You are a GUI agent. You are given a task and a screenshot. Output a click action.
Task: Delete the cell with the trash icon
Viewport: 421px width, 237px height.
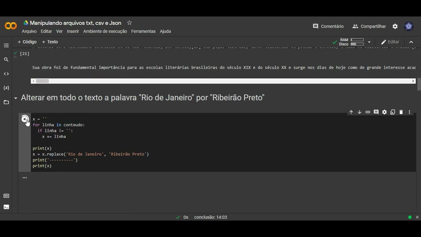[401, 112]
